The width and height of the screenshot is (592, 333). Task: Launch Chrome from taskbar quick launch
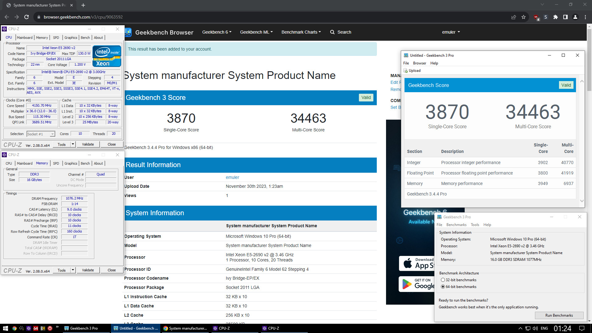[x=14, y=328]
